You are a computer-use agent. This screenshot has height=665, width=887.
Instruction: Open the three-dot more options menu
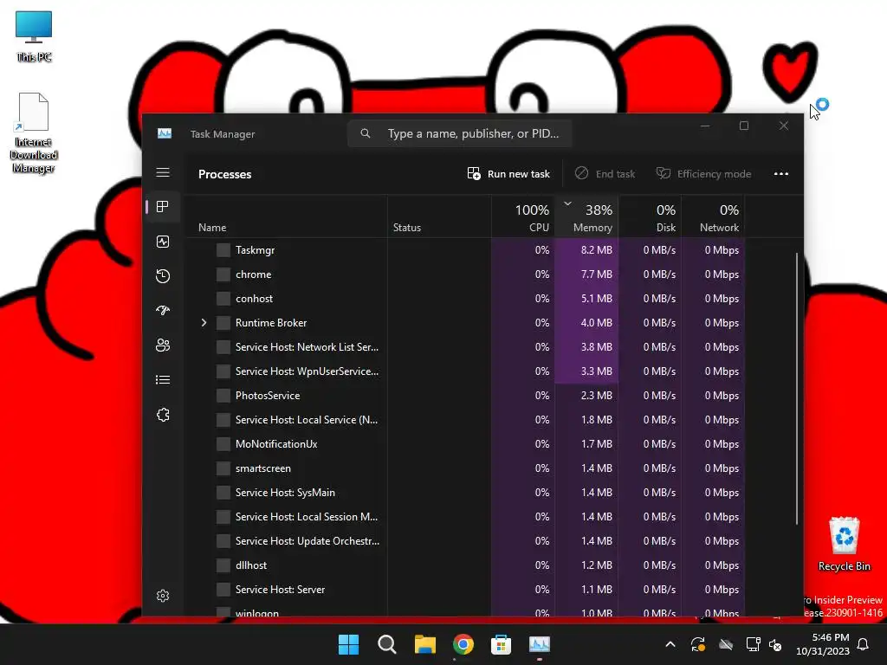[781, 173]
